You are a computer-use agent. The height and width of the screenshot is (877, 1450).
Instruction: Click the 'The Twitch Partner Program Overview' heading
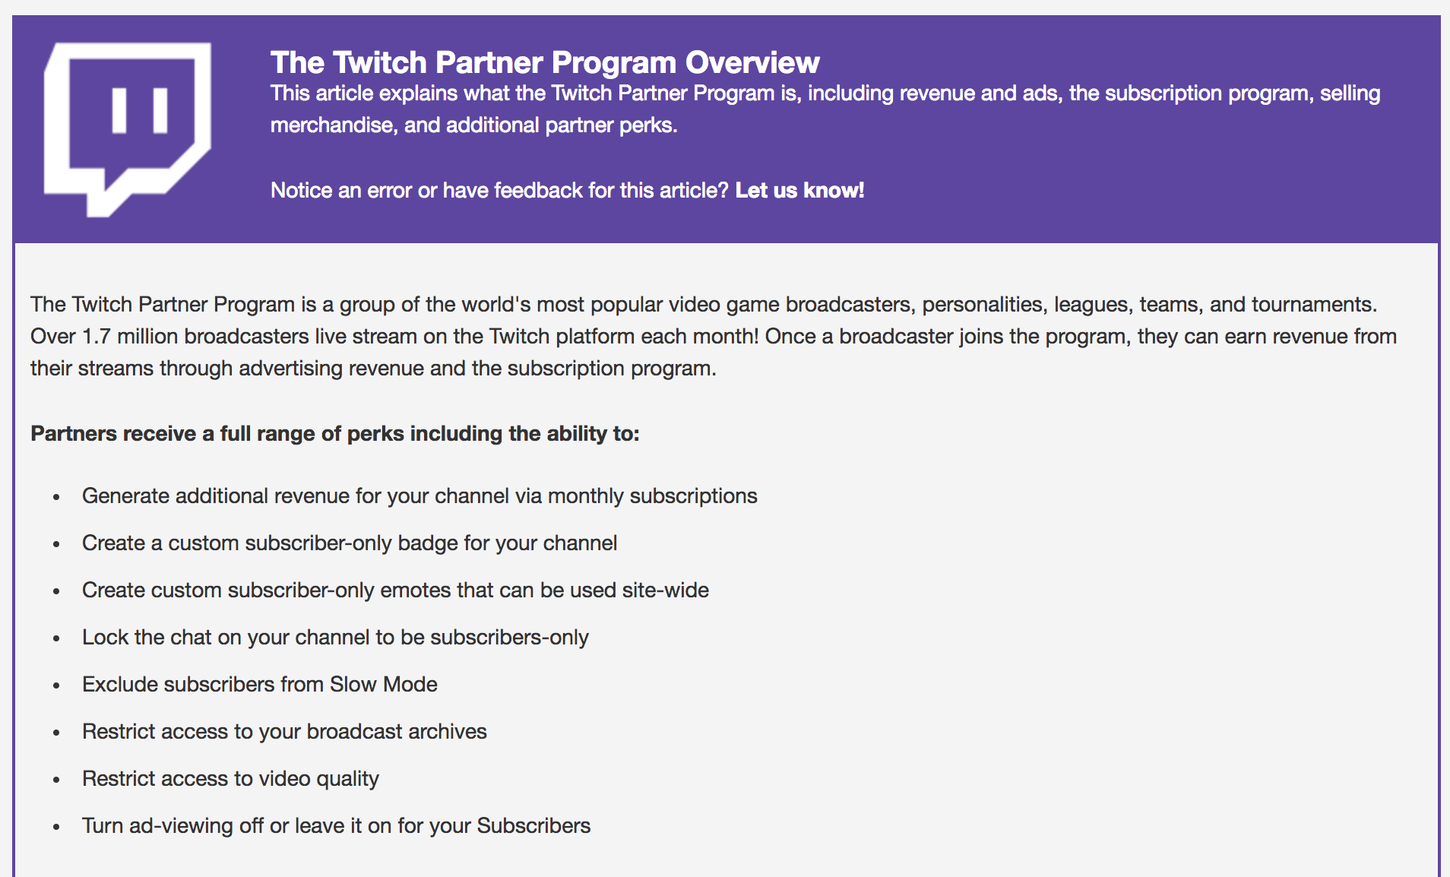(545, 62)
